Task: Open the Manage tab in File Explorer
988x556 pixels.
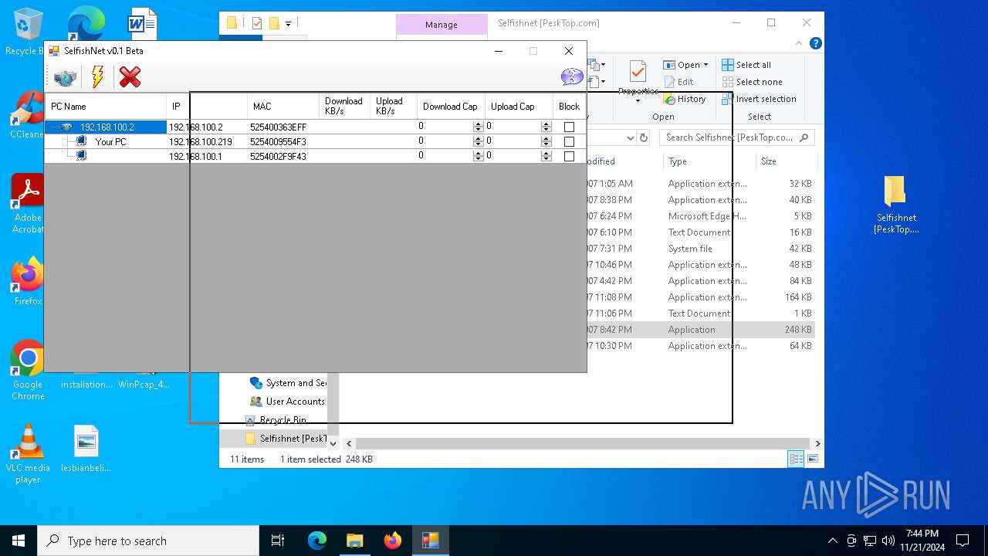Action: click(x=442, y=25)
